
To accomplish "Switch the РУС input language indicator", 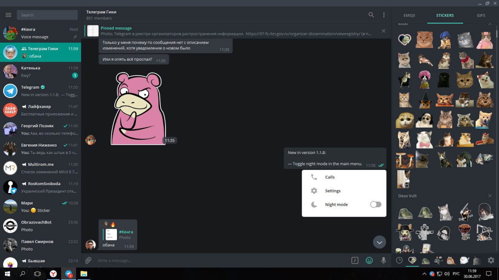I will [456, 274].
